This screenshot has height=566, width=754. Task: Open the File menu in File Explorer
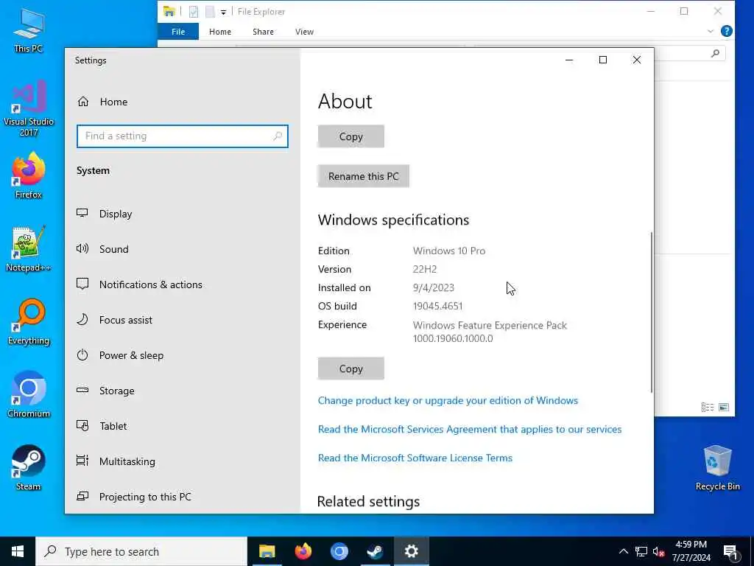tap(178, 32)
